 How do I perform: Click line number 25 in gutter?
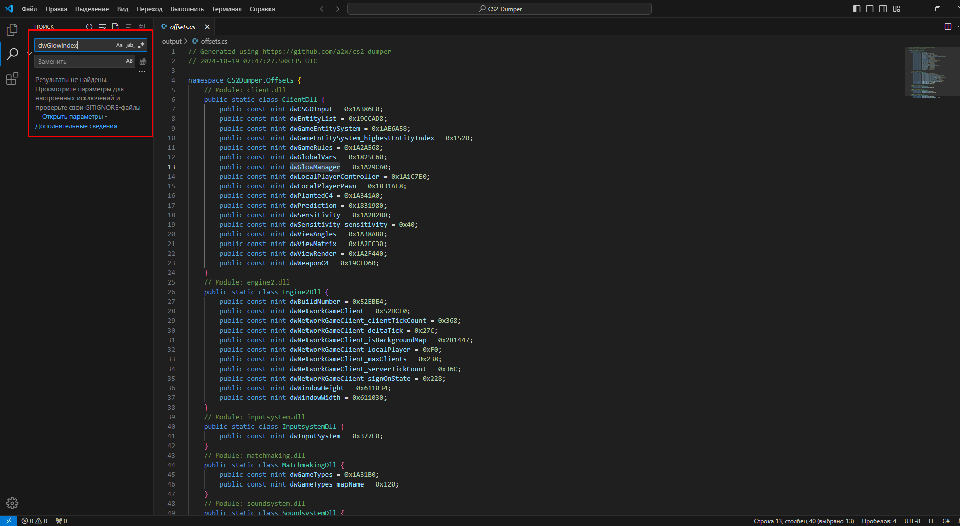[171, 282]
